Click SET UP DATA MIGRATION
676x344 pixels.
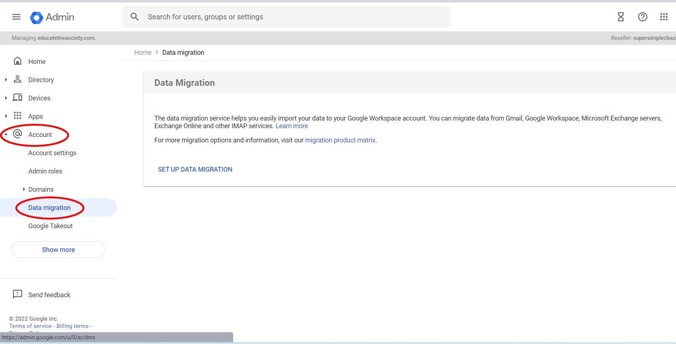(x=195, y=169)
